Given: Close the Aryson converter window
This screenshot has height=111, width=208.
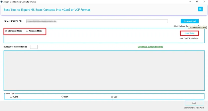Looking at the screenshot, I should point(204,2).
